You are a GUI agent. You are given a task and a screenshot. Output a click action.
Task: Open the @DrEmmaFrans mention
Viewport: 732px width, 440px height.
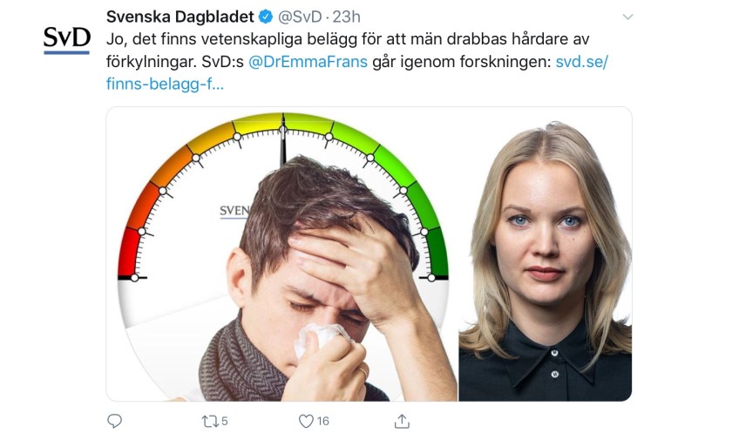coord(308,62)
